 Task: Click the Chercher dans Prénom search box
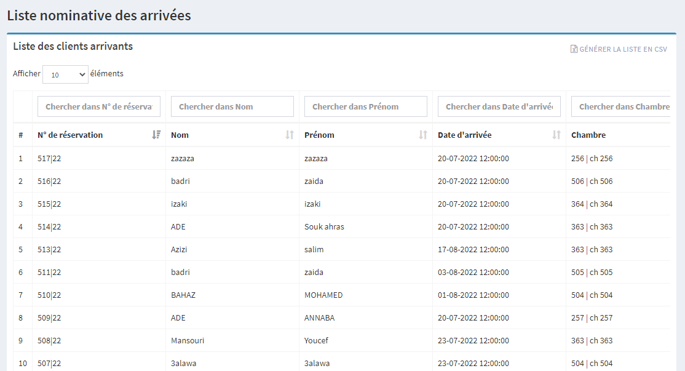coord(366,106)
